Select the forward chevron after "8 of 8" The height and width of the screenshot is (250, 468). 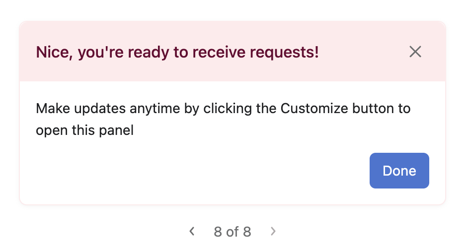click(x=273, y=231)
